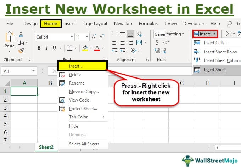Open the font size dropdown showing 11

point(87,37)
